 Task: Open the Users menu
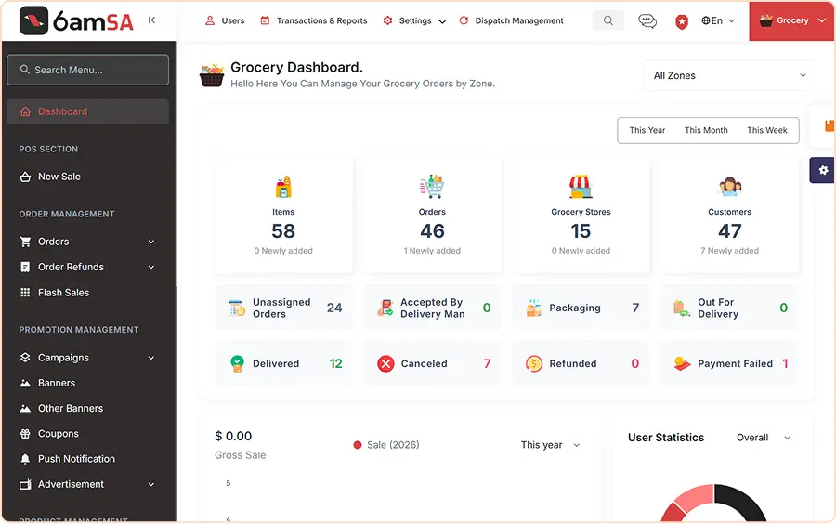tap(225, 20)
